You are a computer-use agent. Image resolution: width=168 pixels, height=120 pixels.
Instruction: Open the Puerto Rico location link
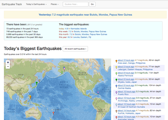123,94
